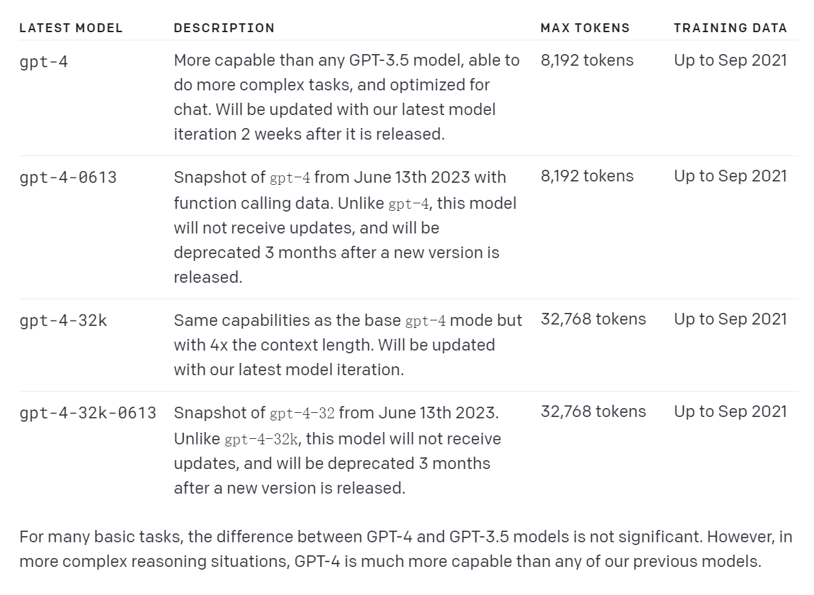814x595 pixels.
Task: Click the MAX TOKENS column header
Action: pyautogui.click(x=585, y=28)
